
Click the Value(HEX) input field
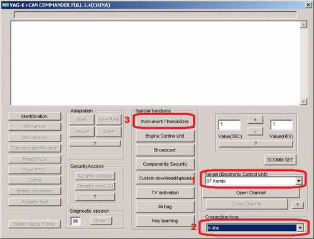[x=281, y=125]
